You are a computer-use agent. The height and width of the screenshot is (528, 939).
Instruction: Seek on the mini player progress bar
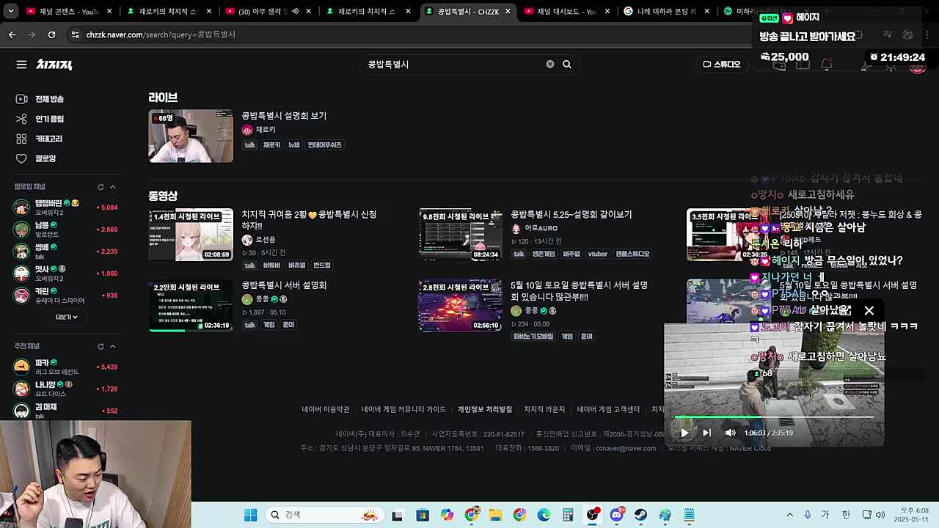click(x=774, y=418)
